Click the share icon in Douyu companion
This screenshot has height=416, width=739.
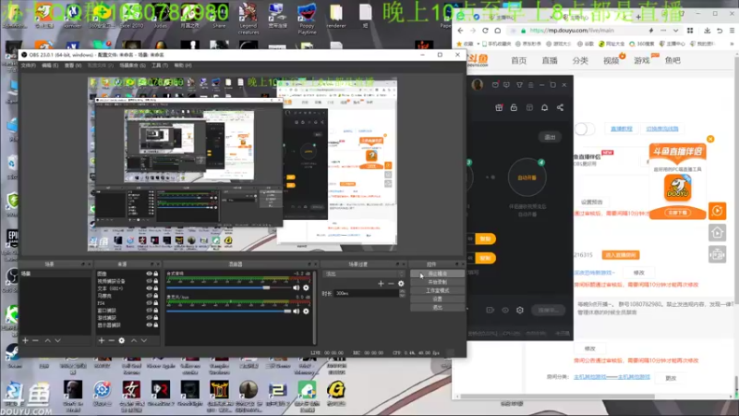[560, 107]
